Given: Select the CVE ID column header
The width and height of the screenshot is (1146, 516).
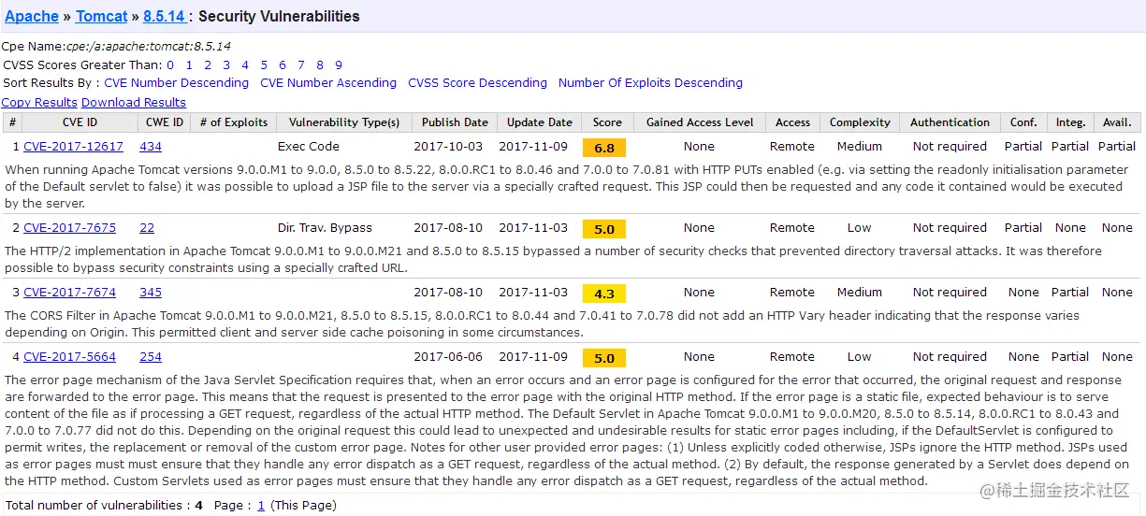Looking at the screenshot, I should [80, 122].
